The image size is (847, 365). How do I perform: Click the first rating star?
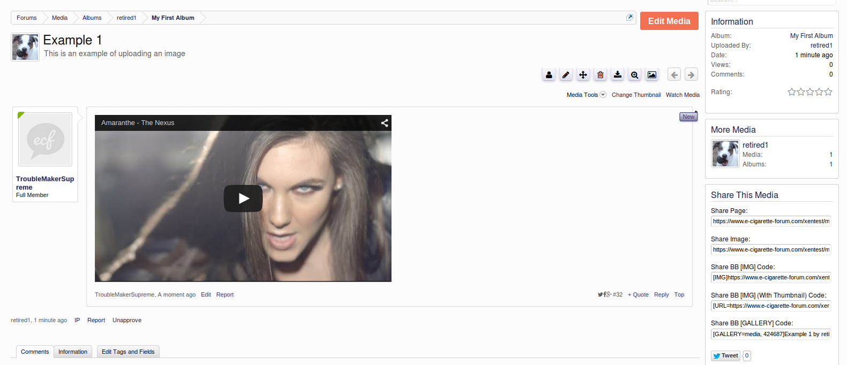[792, 92]
